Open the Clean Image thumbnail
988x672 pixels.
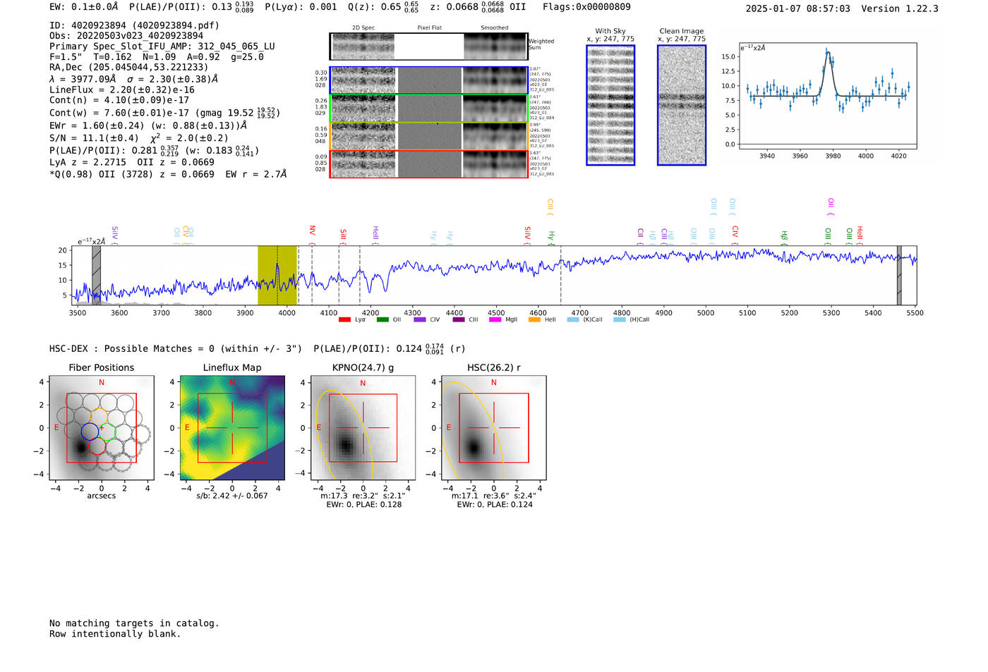[682, 105]
